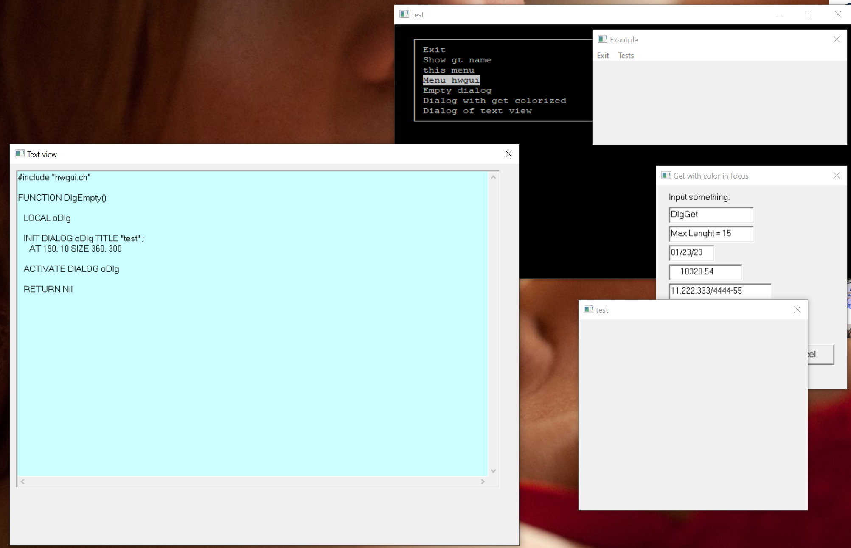Click the DlgGet input field
The image size is (851, 548).
click(711, 215)
